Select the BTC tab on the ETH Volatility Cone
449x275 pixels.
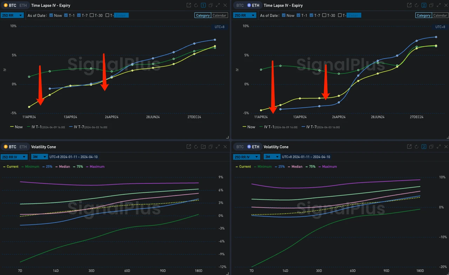(239, 147)
